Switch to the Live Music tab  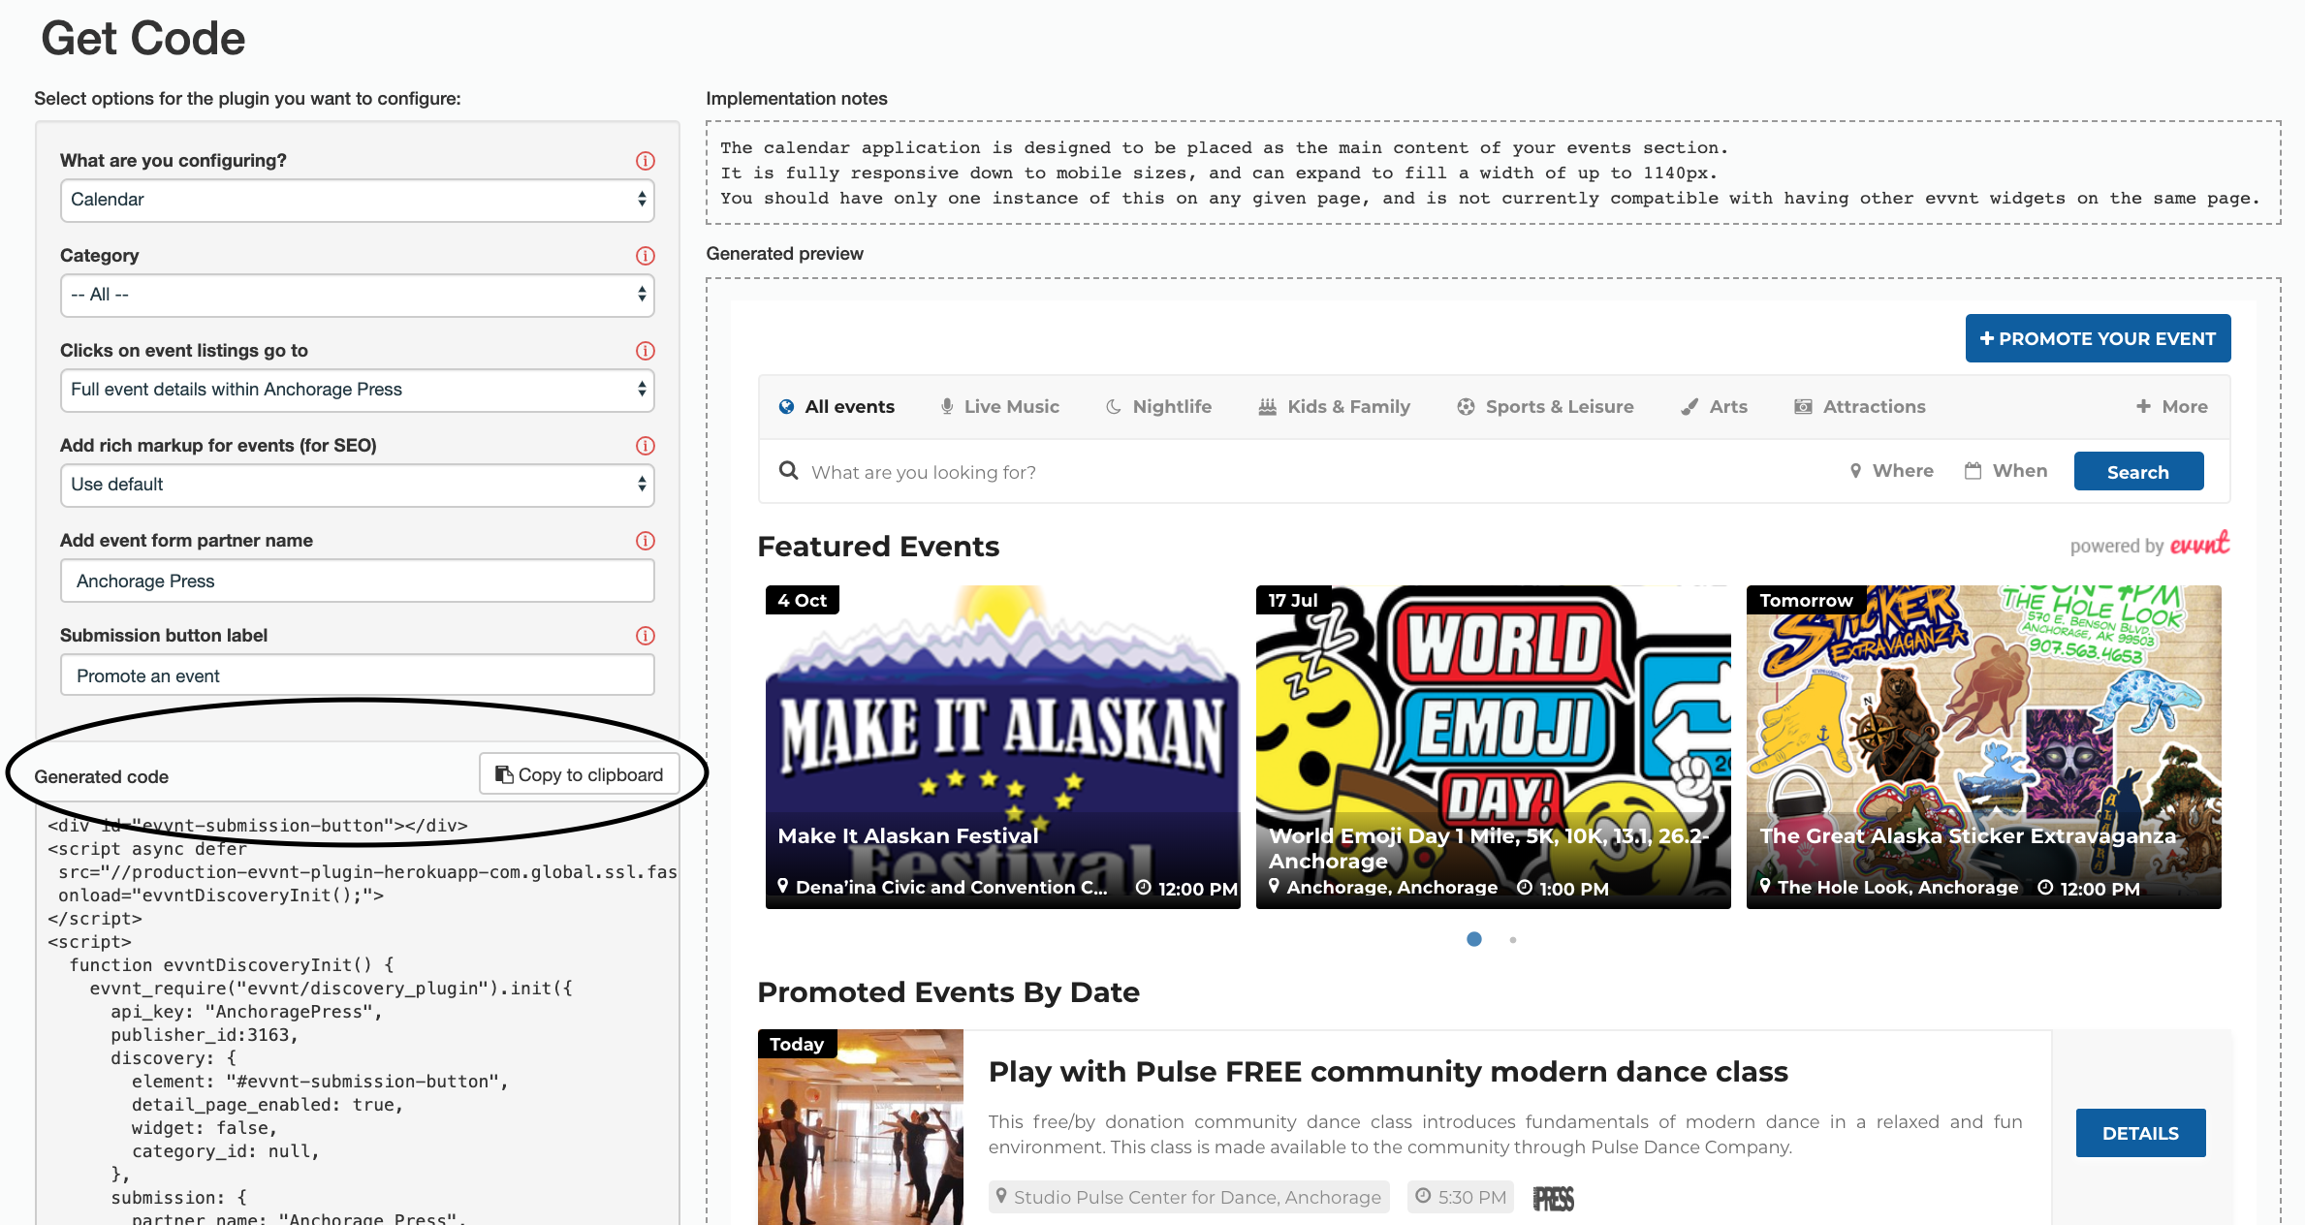[999, 407]
